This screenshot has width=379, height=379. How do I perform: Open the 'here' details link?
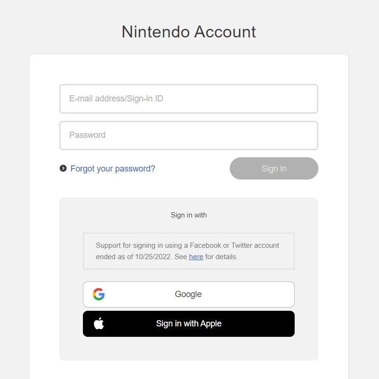click(x=196, y=257)
